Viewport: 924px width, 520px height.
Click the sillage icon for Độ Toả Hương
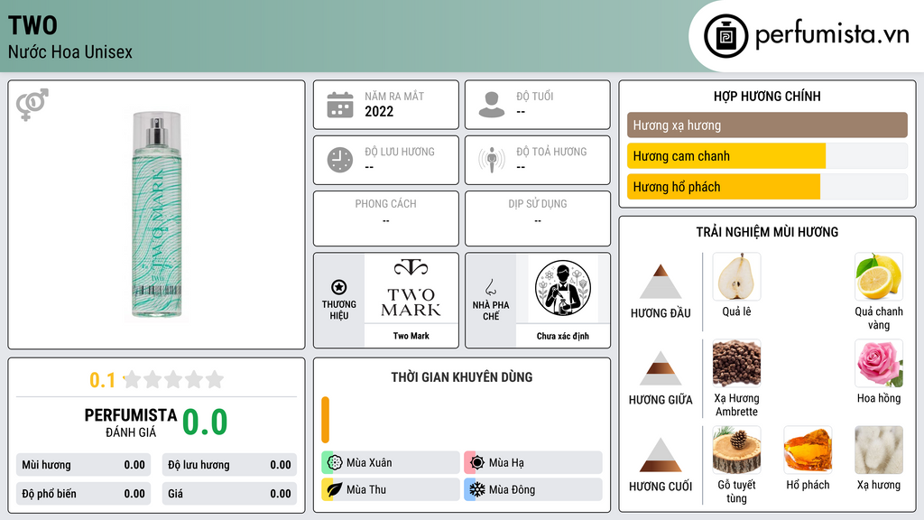click(492, 160)
